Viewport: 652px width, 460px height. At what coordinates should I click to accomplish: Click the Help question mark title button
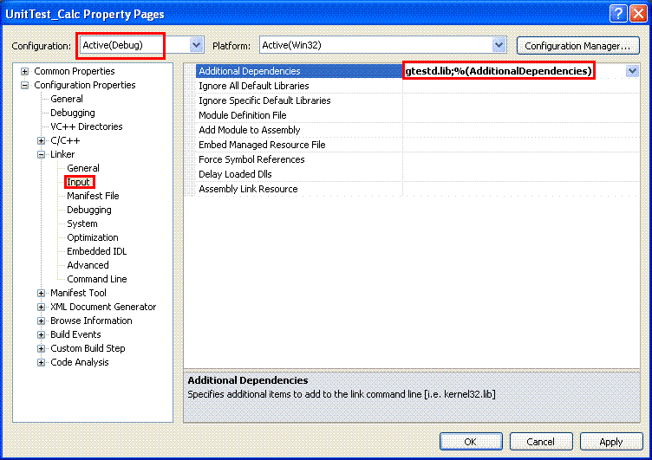[618, 13]
